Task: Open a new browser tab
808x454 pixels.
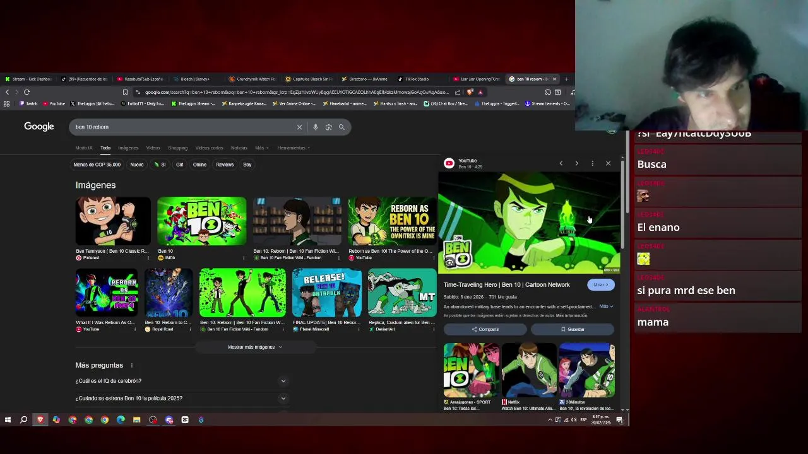Action: [566, 79]
